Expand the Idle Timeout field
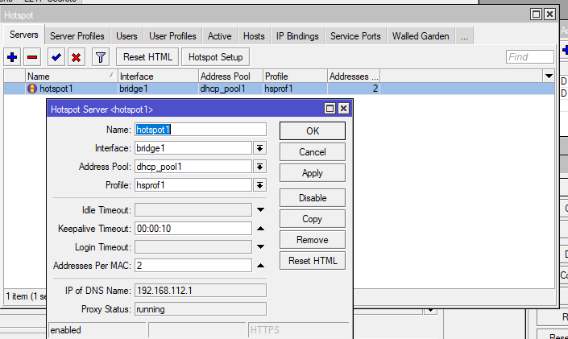This screenshot has height=339, width=568. click(260, 210)
